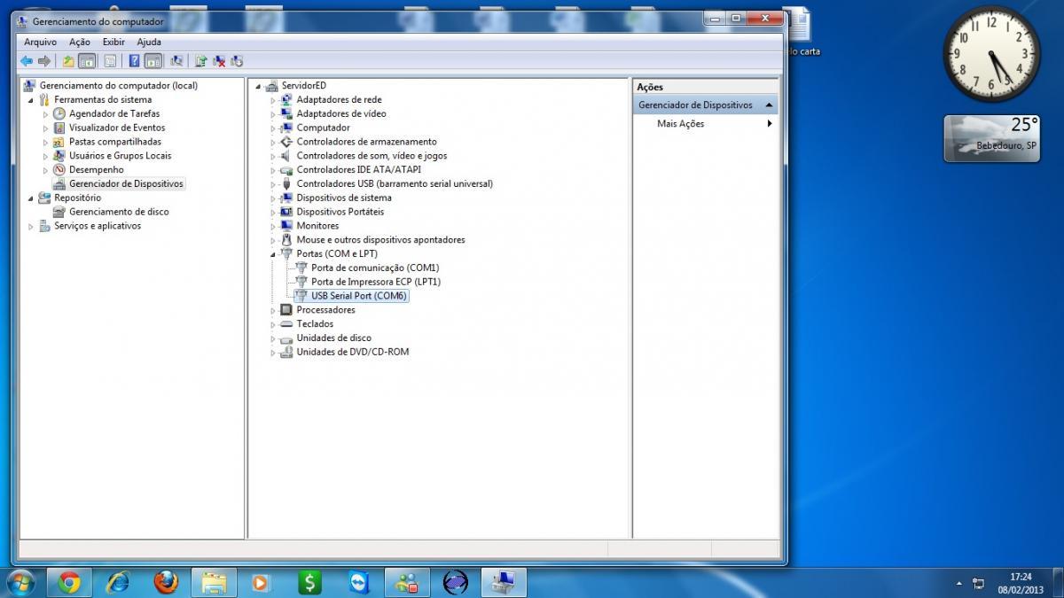
Task: Click the Dispositivos de sistema icon
Action: click(x=286, y=198)
